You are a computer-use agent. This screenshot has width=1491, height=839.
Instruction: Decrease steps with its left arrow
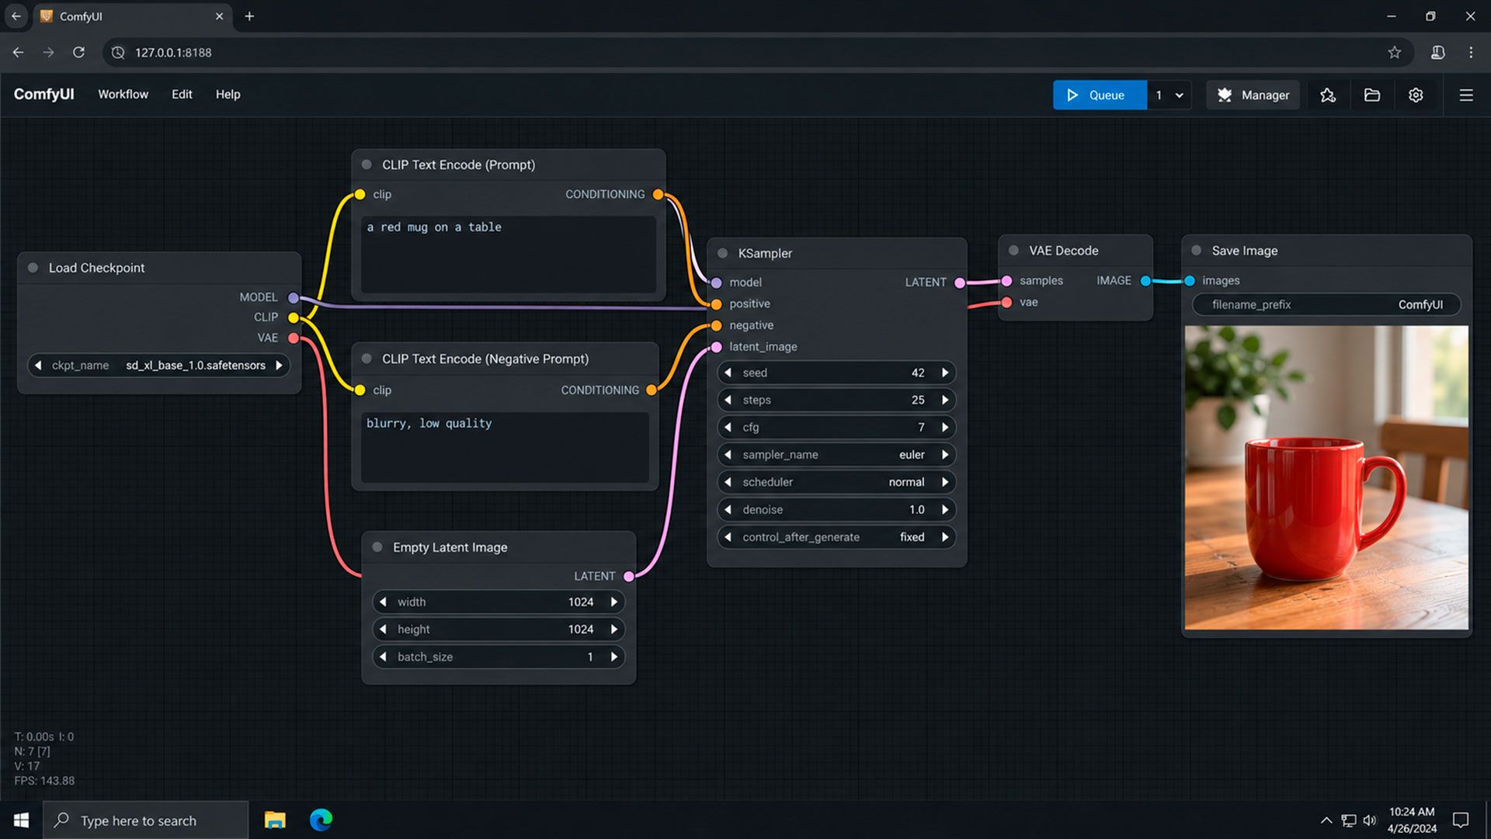pyautogui.click(x=728, y=400)
